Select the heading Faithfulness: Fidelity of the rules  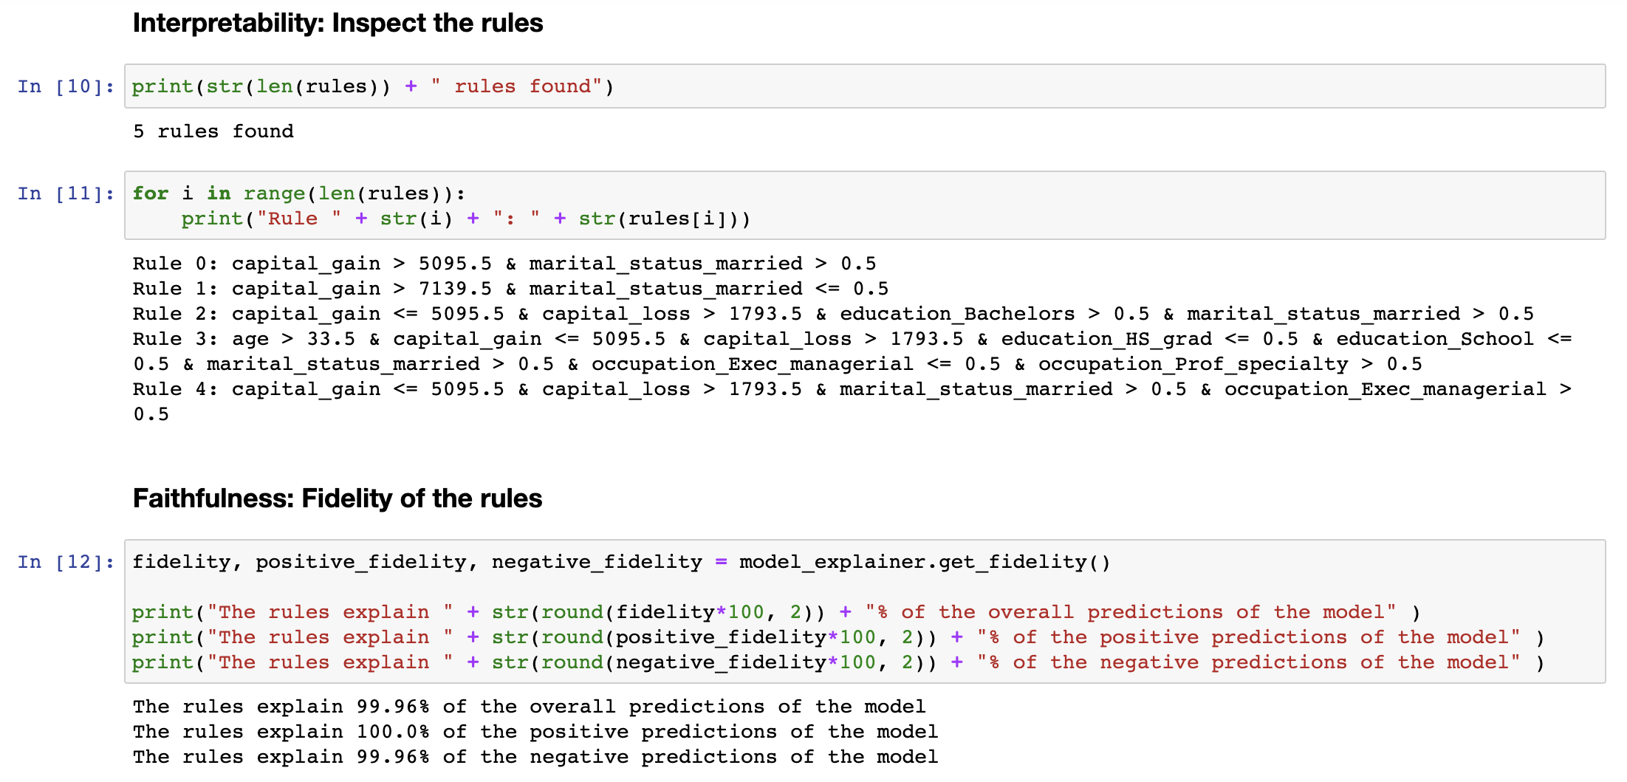click(338, 499)
